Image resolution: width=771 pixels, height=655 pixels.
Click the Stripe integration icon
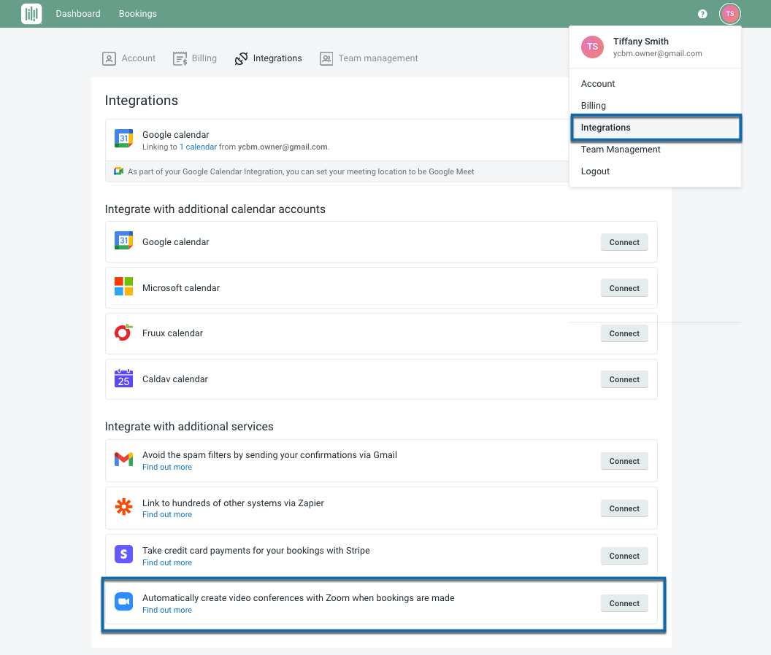pyautogui.click(x=123, y=554)
